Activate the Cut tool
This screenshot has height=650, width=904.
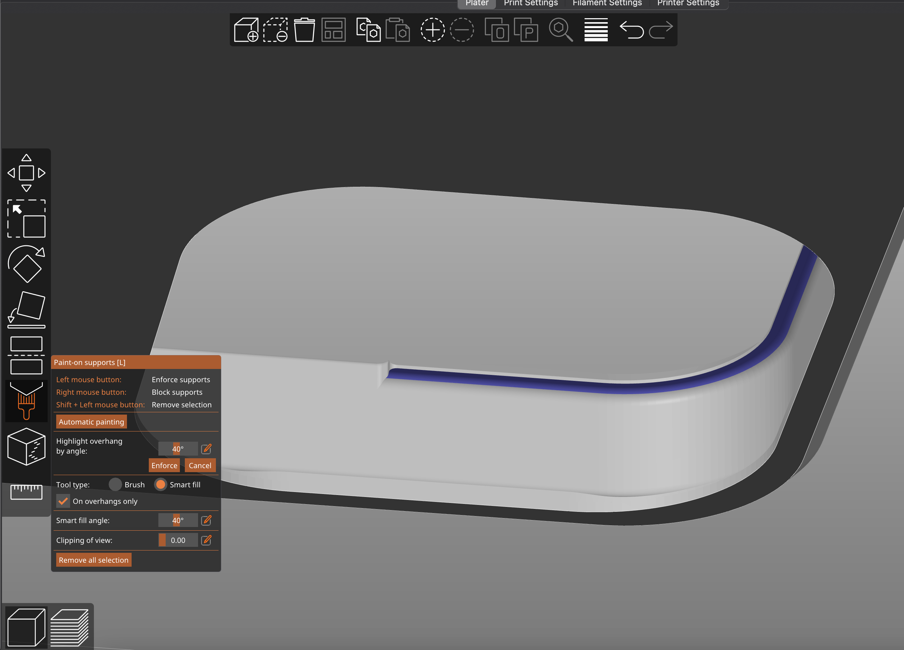(26, 355)
